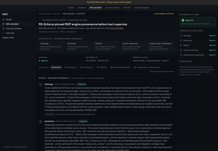Select the natural-ownership gloss card

coord(134,46)
